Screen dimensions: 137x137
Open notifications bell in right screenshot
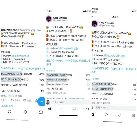tap(120, 115)
